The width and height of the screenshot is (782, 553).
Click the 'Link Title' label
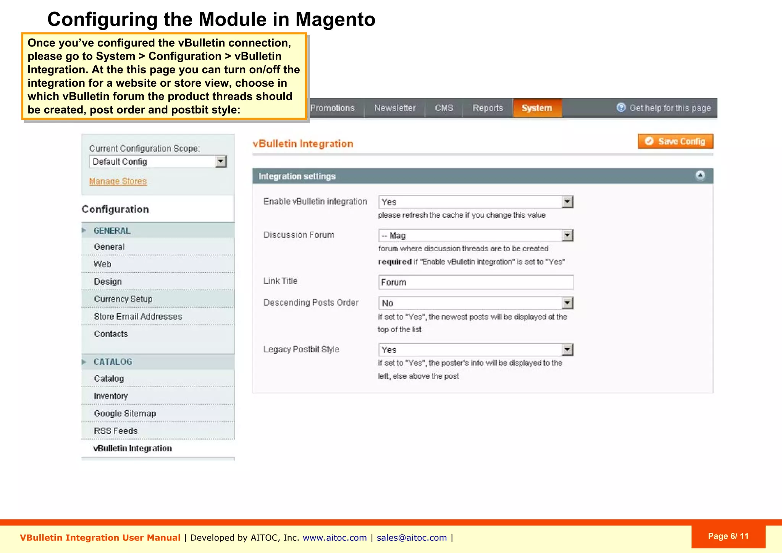(x=280, y=281)
